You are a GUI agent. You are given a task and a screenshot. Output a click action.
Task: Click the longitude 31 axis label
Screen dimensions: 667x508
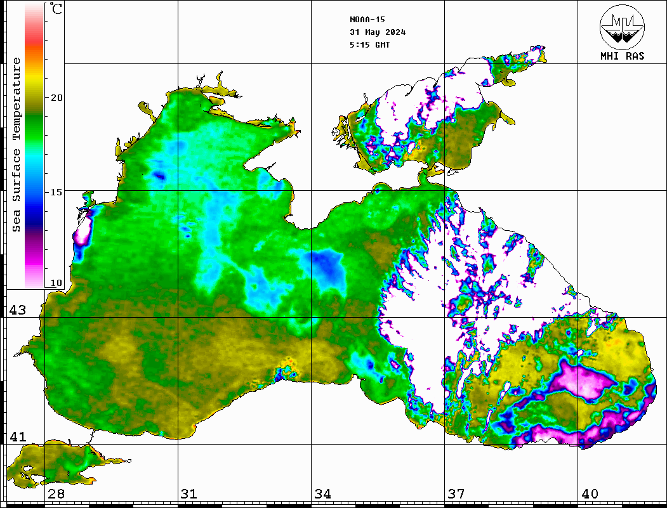tap(188, 494)
